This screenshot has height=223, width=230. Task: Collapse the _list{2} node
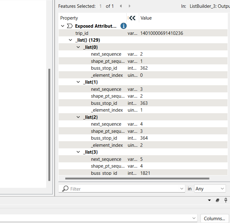[78, 117]
